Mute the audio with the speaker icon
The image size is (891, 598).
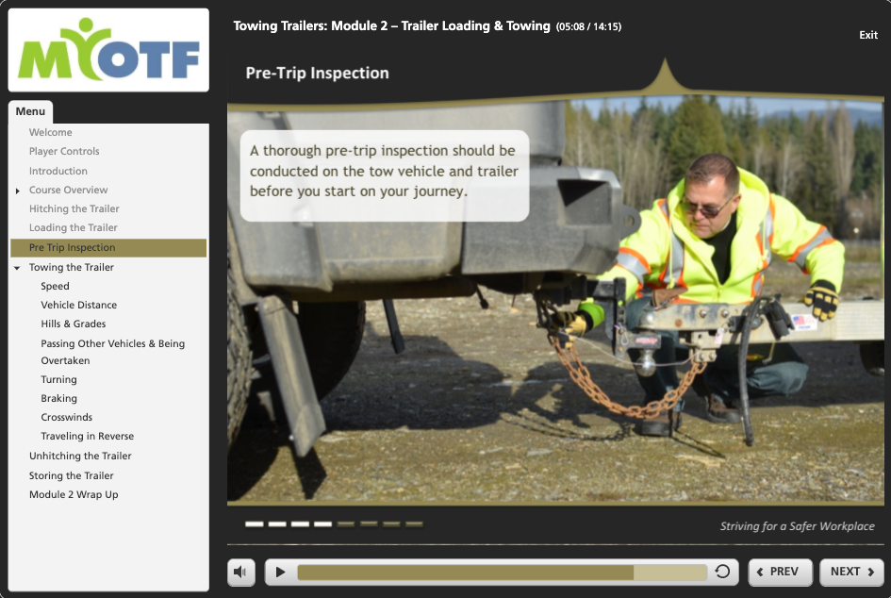[241, 572]
